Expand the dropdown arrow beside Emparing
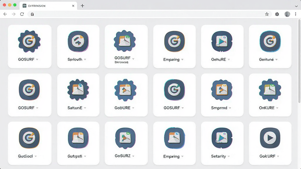This screenshot has width=301, height=169. pos(182,59)
